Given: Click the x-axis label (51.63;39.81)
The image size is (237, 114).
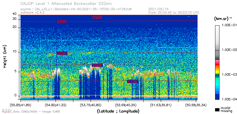Looking at the screenshot, I should pyautogui.click(x=161, y=105).
